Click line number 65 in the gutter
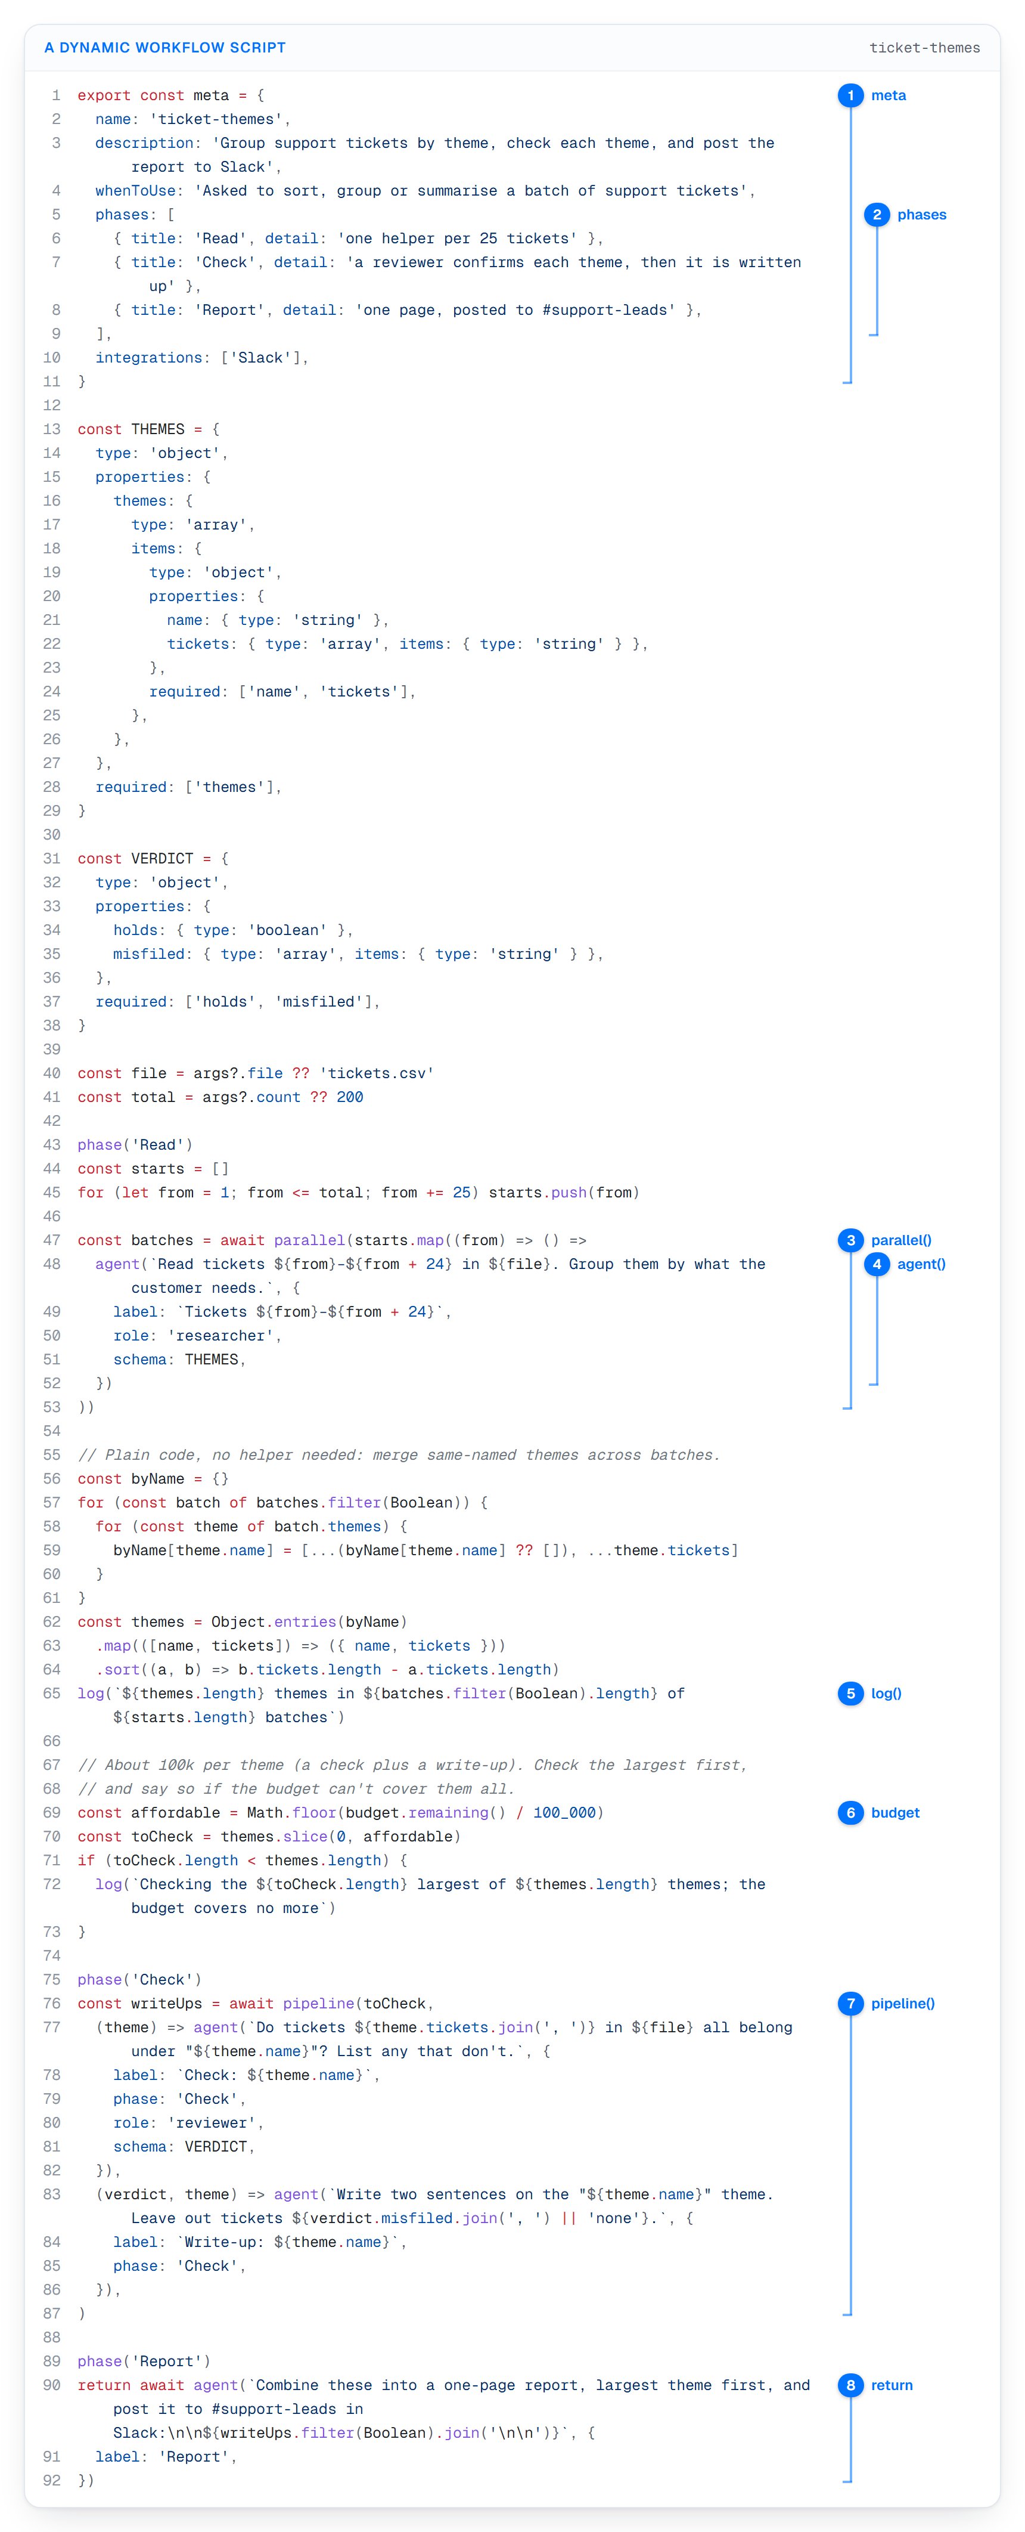1025x2532 pixels. (x=52, y=1694)
